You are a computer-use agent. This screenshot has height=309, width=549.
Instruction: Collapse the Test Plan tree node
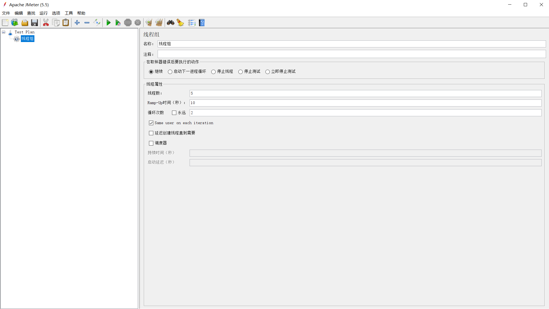click(x=4, y=32)
